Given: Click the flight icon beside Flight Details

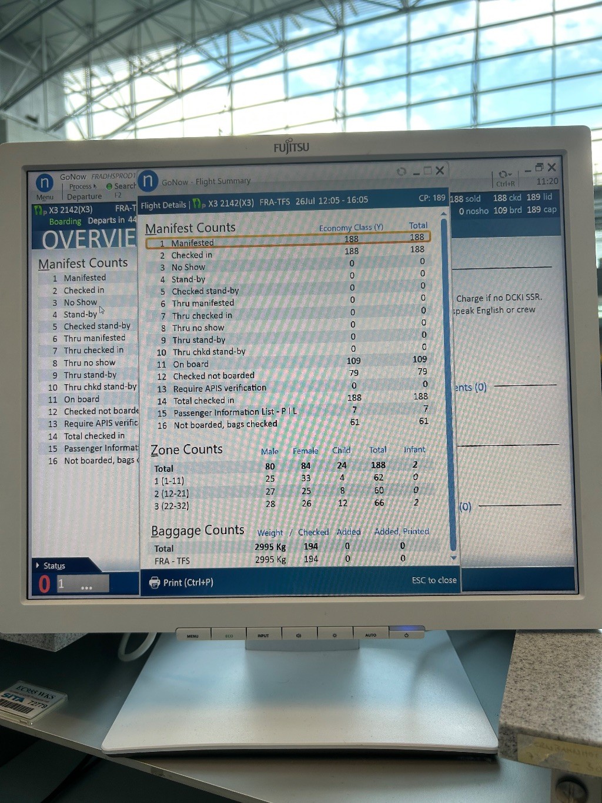Looking at the screenshot, I should click(x=199, y=204).
